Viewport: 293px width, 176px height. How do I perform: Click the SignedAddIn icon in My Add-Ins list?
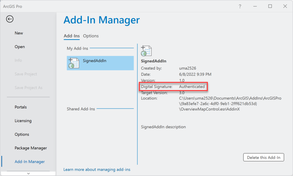(74, 63)
